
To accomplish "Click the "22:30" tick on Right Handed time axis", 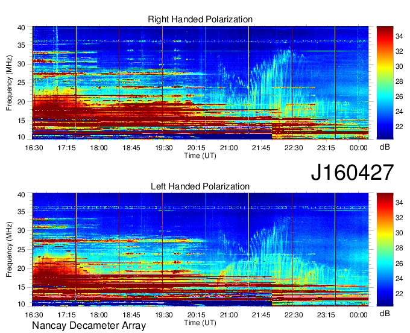I will pos(294,148).
